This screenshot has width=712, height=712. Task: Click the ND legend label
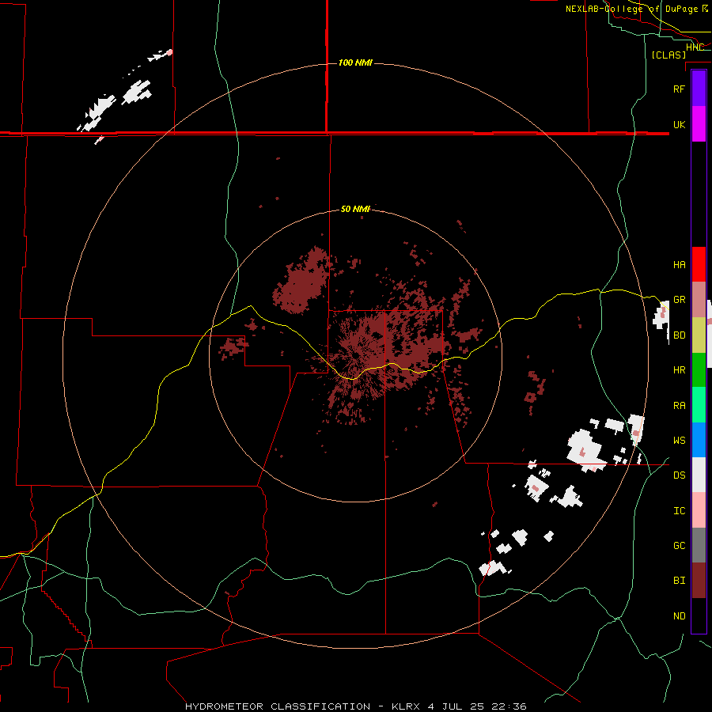tap(680, 615)
